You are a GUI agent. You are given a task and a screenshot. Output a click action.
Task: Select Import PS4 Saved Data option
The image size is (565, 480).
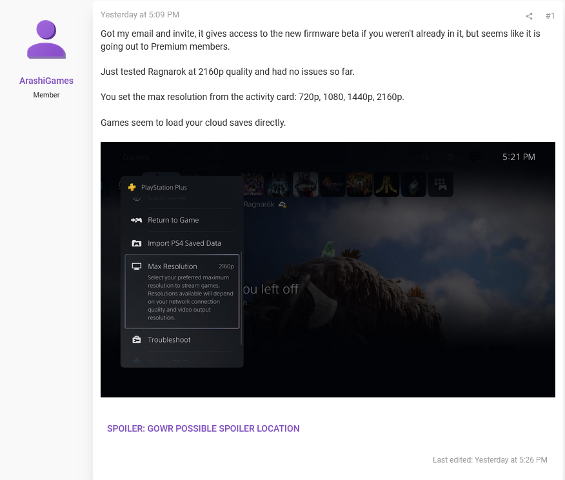coord(184,243)
